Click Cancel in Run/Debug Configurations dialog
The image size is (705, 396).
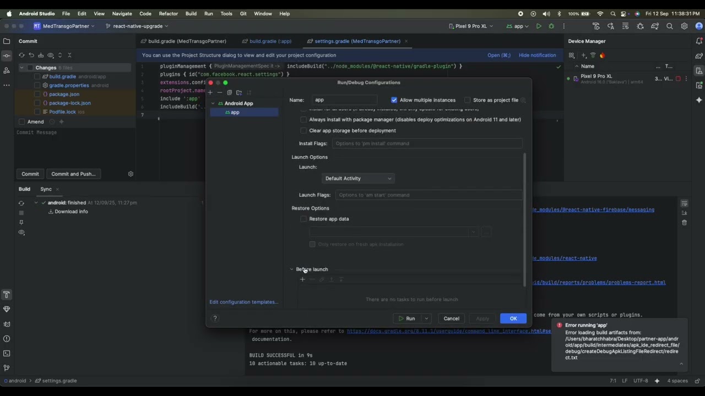(x=451, y=318)
